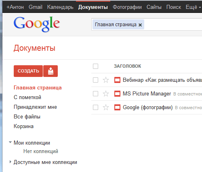
Task: Collapse the Мои коллекции section
Action: (x=10, y=142)
